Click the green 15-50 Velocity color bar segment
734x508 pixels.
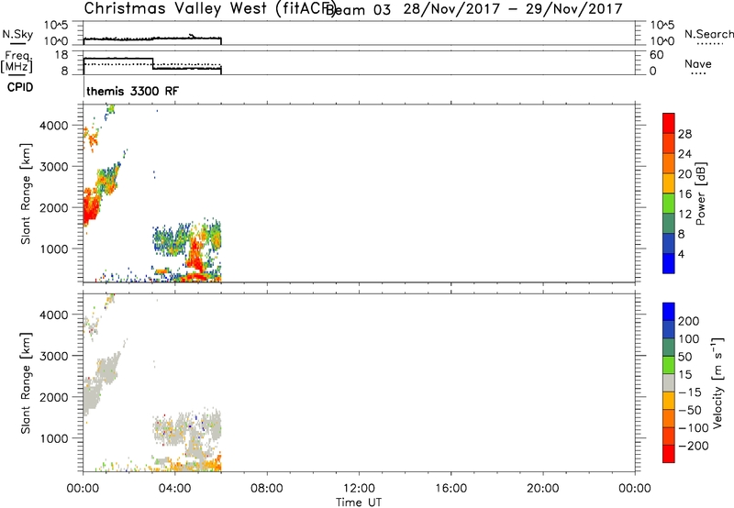click(669, 365)
